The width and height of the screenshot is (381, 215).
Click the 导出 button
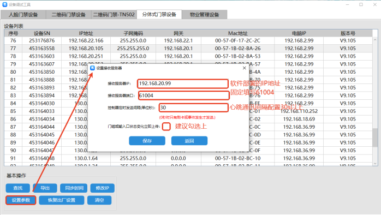45,188
